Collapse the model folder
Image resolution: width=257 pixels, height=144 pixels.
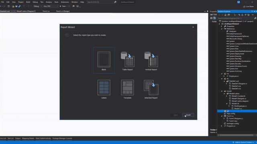[x=222, y=91]
